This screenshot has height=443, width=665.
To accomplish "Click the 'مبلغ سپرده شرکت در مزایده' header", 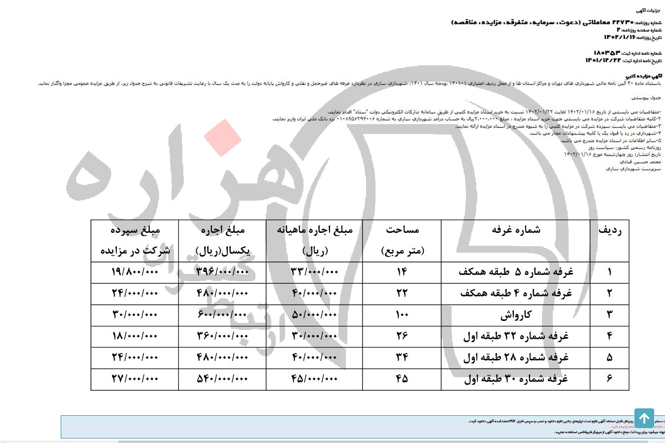I will coord(135,241).
